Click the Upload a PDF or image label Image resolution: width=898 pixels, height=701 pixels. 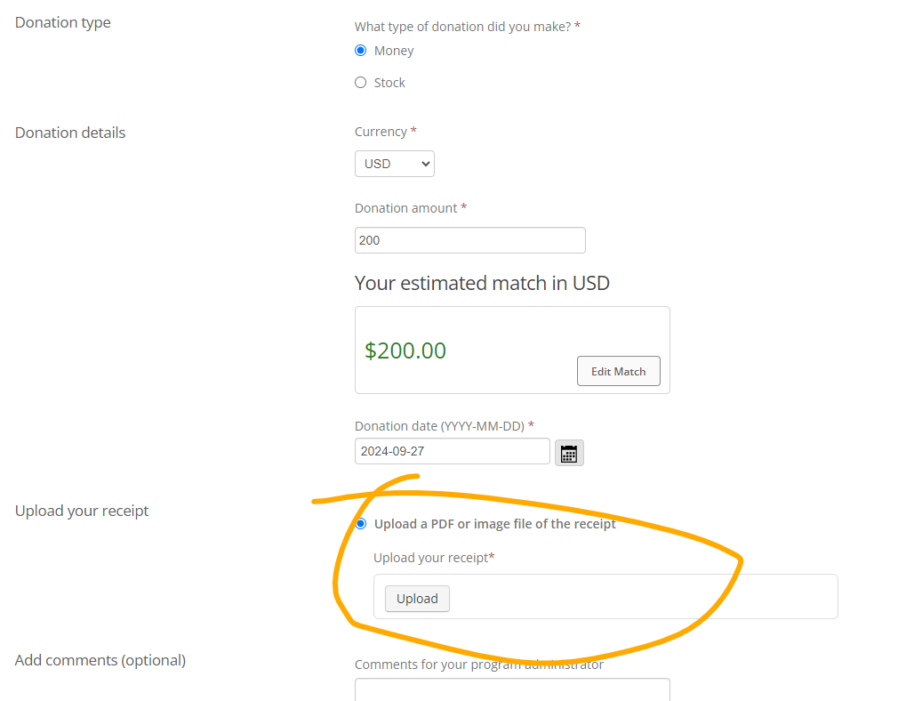point(495,524)
